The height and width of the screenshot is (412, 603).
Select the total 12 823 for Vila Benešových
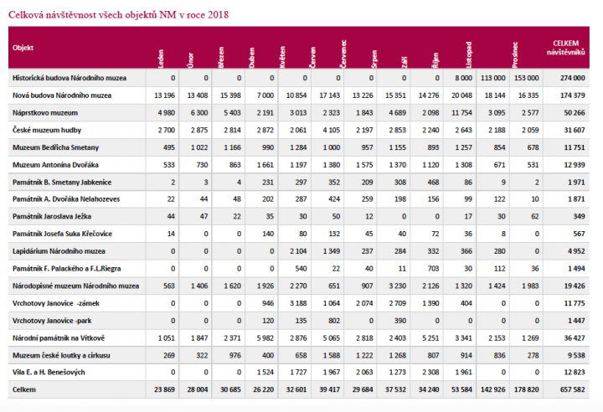coord(575,372)
